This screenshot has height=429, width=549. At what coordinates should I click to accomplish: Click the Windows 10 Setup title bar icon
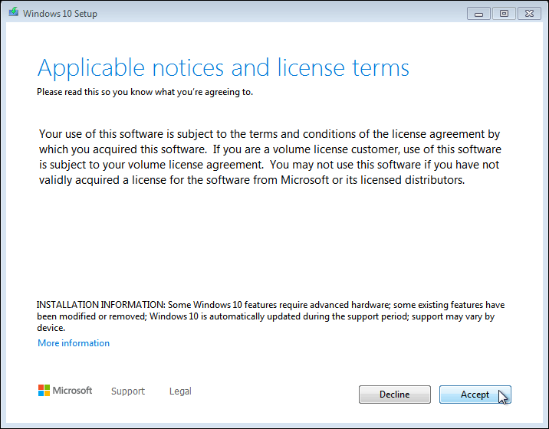coord(14,12)
